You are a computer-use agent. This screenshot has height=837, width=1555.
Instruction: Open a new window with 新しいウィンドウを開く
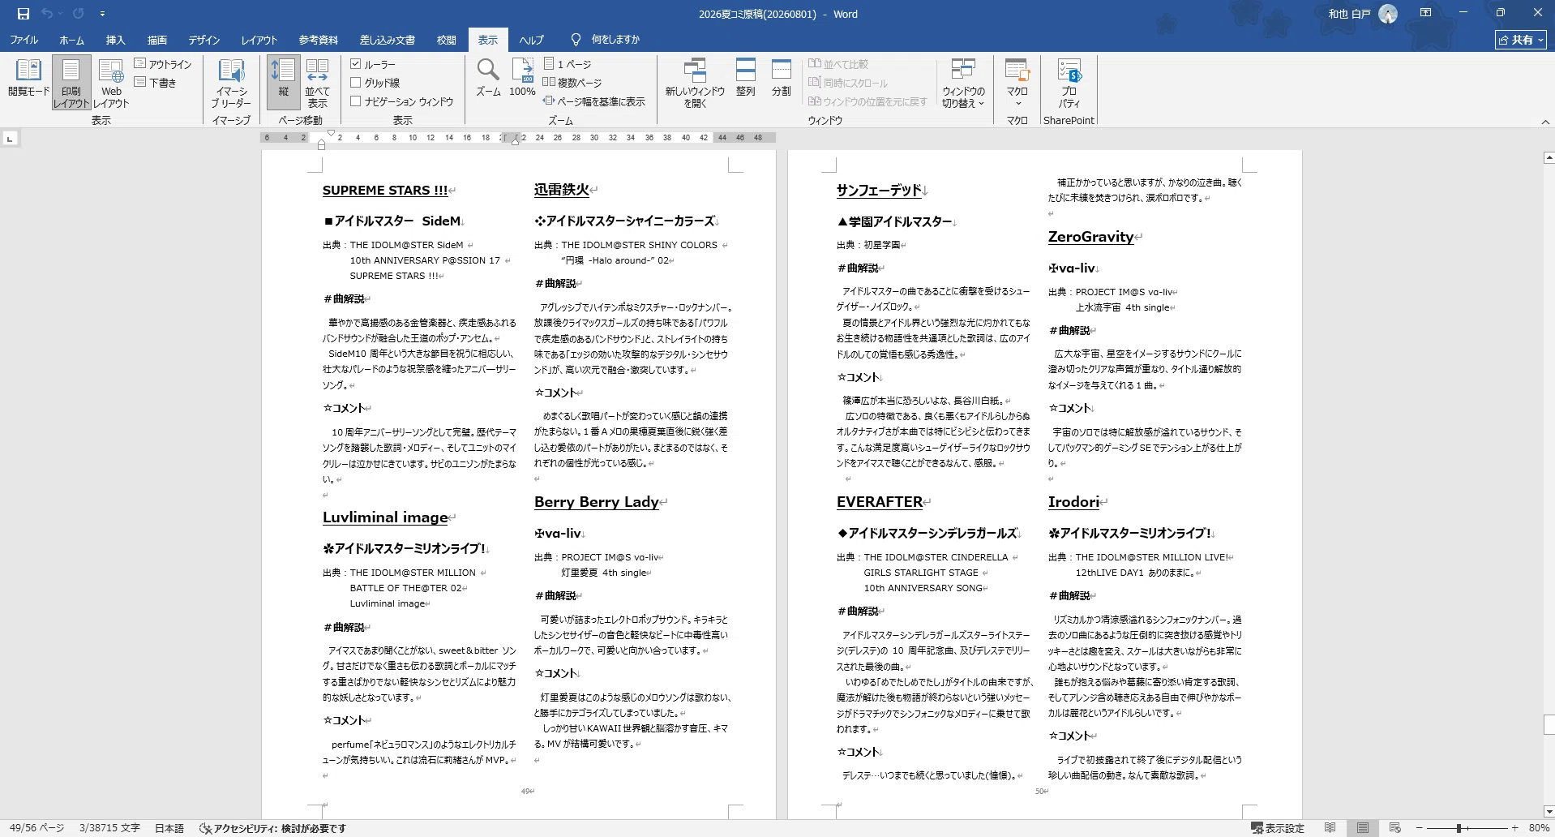click(x=695, y=83)
